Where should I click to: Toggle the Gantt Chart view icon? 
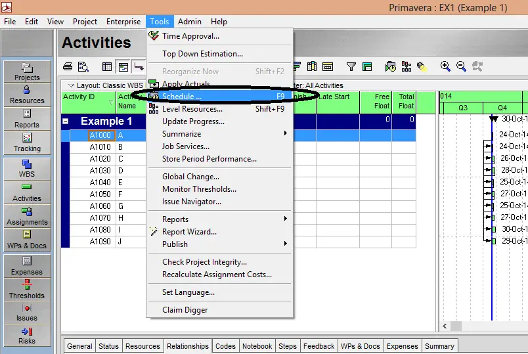click(123, 67)
